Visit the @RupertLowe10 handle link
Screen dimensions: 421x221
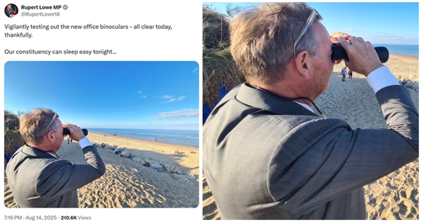(41, 15)
